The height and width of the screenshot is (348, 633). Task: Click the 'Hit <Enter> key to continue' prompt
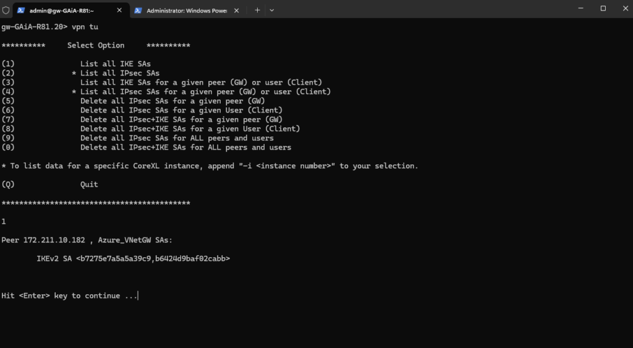pyautogui.click(x=69, y=296)
